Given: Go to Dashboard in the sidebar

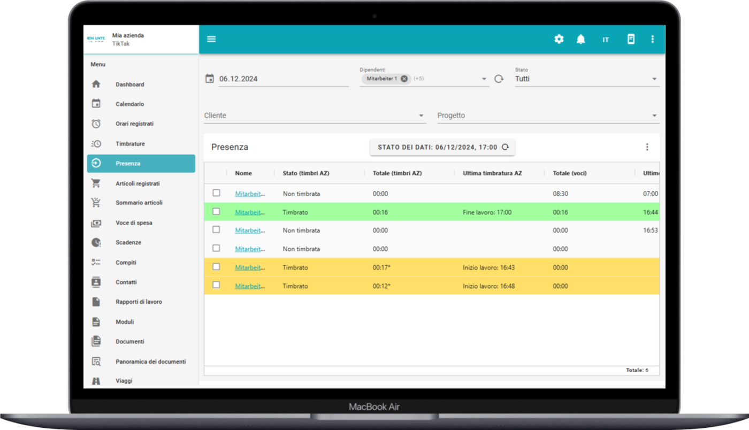Looking at the screenshot, I should pos(129,85).
